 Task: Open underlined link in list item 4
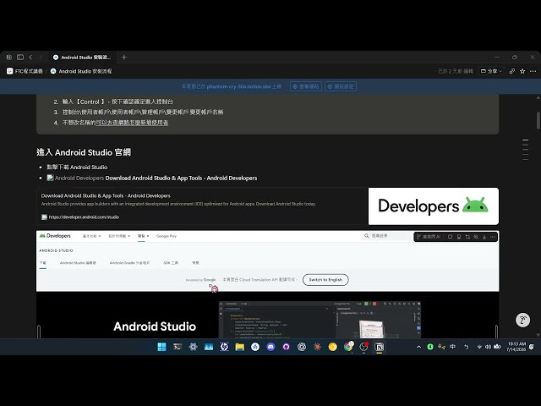click(x=132, y=123)
